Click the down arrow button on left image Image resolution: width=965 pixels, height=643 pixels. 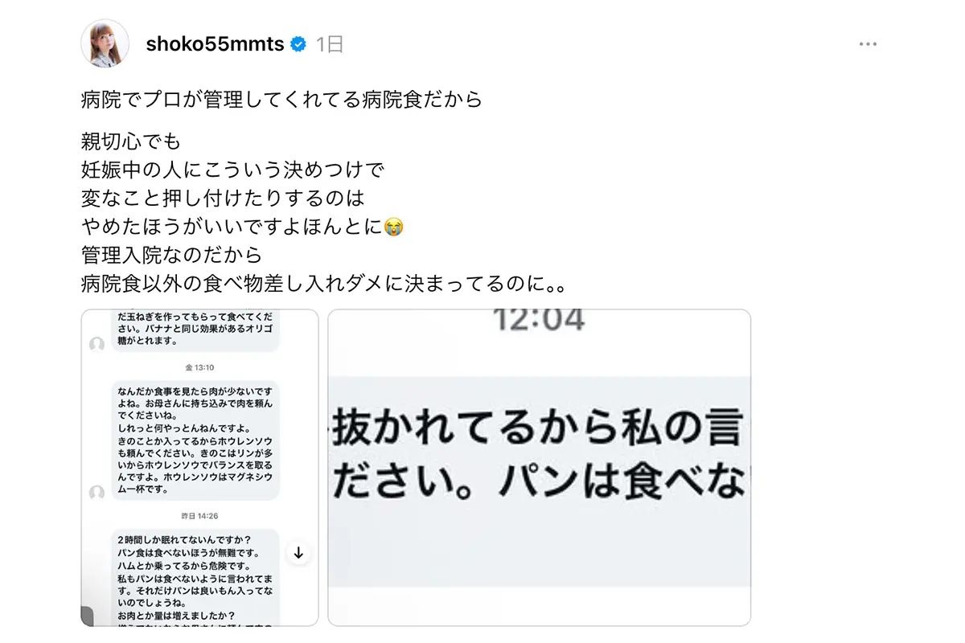[298, 553]
